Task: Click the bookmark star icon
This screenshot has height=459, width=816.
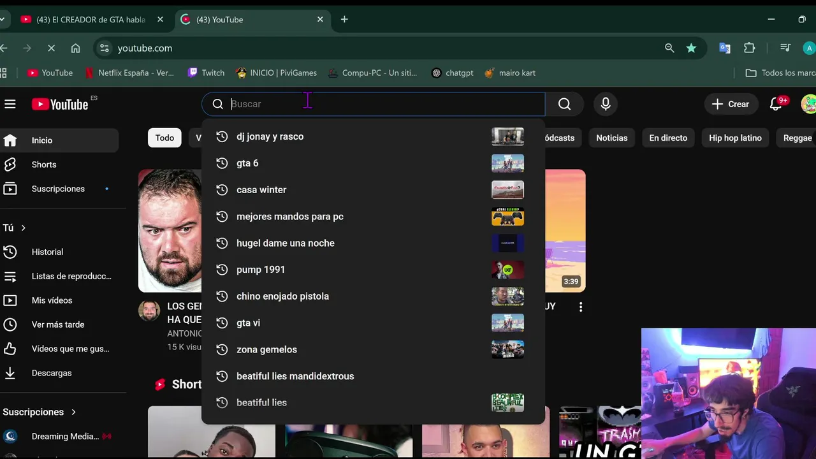Action: pyautogui.click(x=691, y=48)
